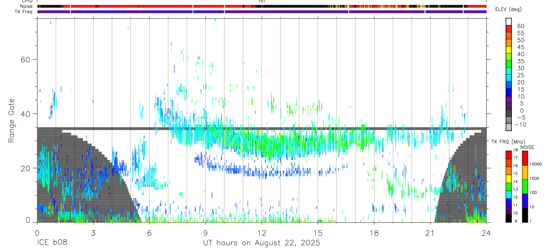This screenshot has width=547, height=252.
Task: Click the purple TX Freq strip above the plot
Action: pyautogui.click(x=262, y=12)
